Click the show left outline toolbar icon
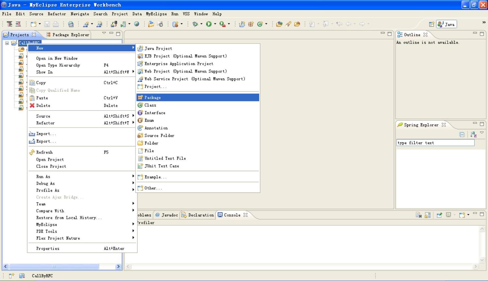Screen dimensions: 488x281 9,24
